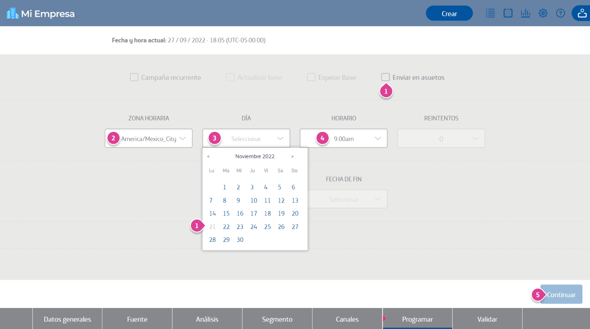Viewport: 590px width, 329px height.
Task: Click the FECHA DE FIN label
Action: (x=343, y=179)
